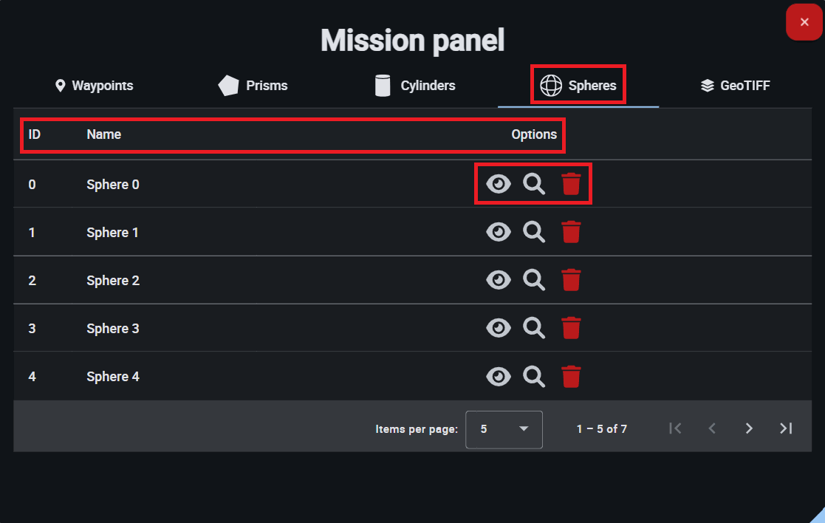Switch to the GeoTIFF tab

tap(735, 86)
